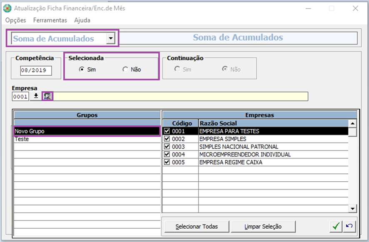Screen dimensions: 369x242
Task: Click the Limpar Seleção button
Action: pyautogui.click(x=263, y=227)
